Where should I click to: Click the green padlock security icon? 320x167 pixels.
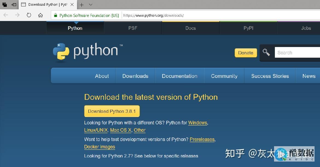point(55,15)
